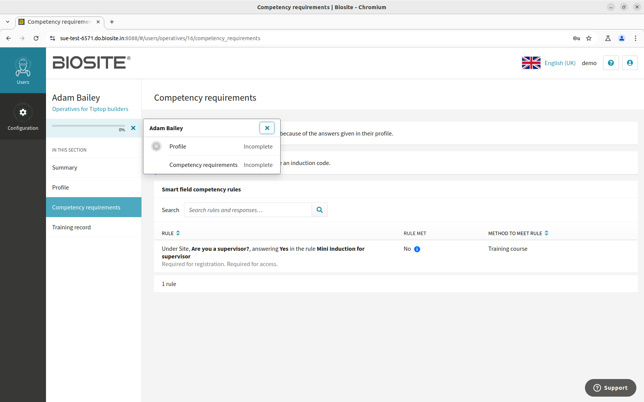Open the English (UK) language selector
The image size is (644, 402).
click(549, 63)
